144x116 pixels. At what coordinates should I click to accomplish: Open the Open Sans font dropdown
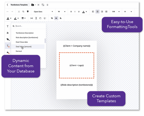pyautogui.click(x=43, y=12)
